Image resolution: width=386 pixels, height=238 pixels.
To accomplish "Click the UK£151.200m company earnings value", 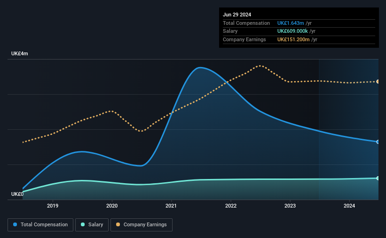I will tap(293, 39).
